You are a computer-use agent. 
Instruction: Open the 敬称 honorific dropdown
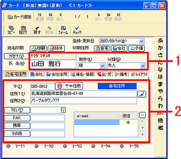[x=102, y=66]
